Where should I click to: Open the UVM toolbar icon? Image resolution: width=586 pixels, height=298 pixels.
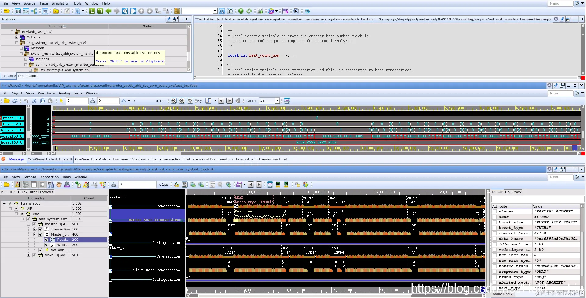[x=271, y=11]
